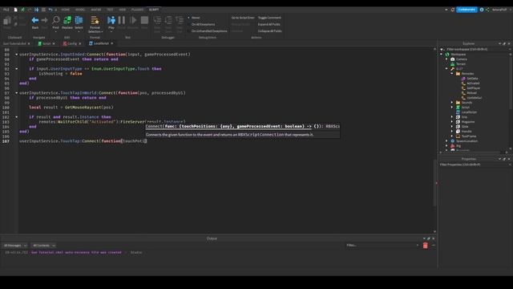Select Never debug errors radio option
Screen dimensions: 513x289
point(194,18)
